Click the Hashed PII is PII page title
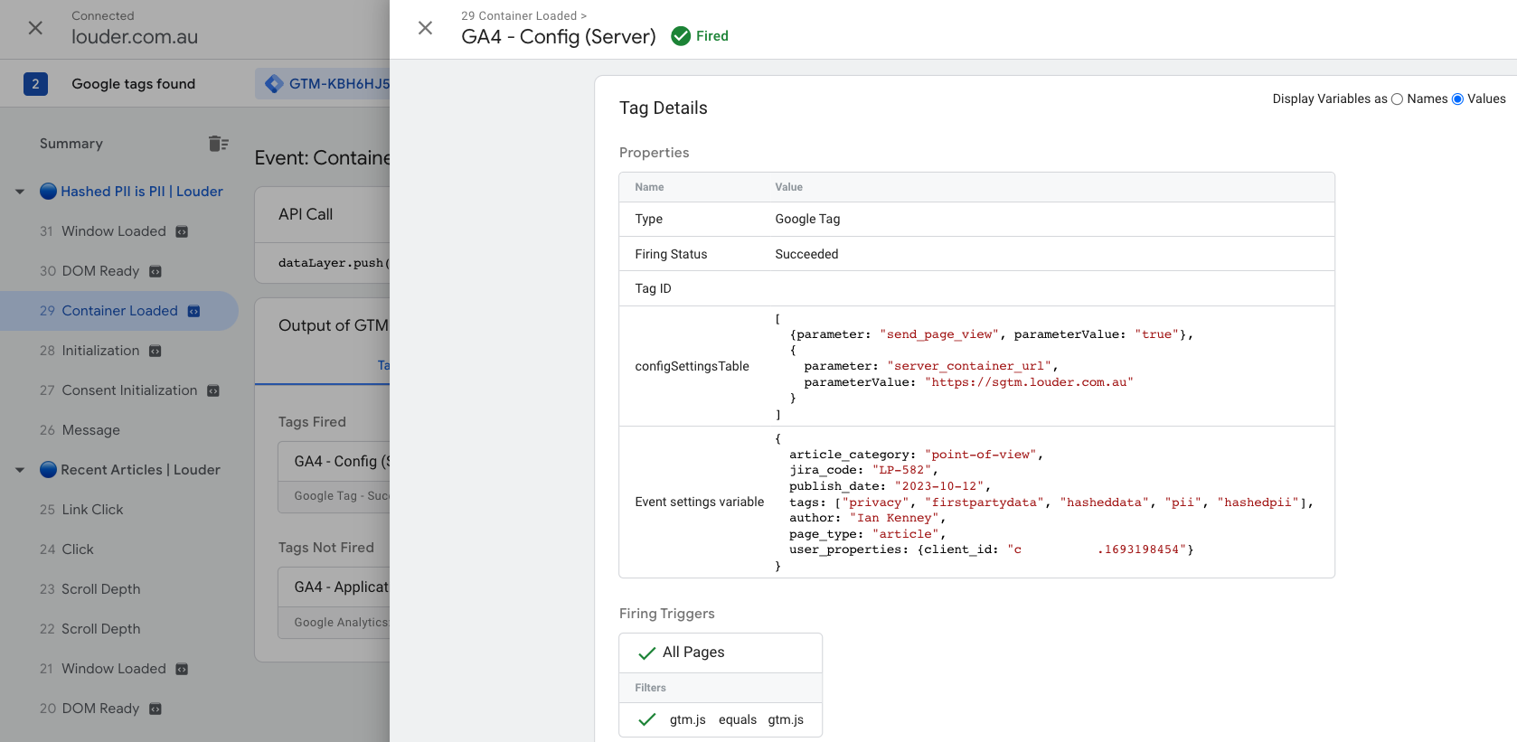 (x=142, y=192)
